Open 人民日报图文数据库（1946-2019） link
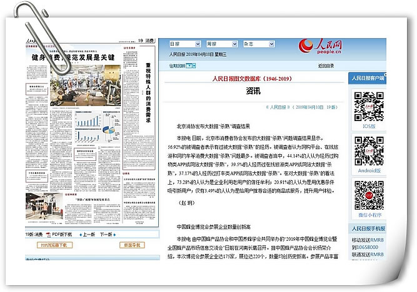 [x=252, y=79]
